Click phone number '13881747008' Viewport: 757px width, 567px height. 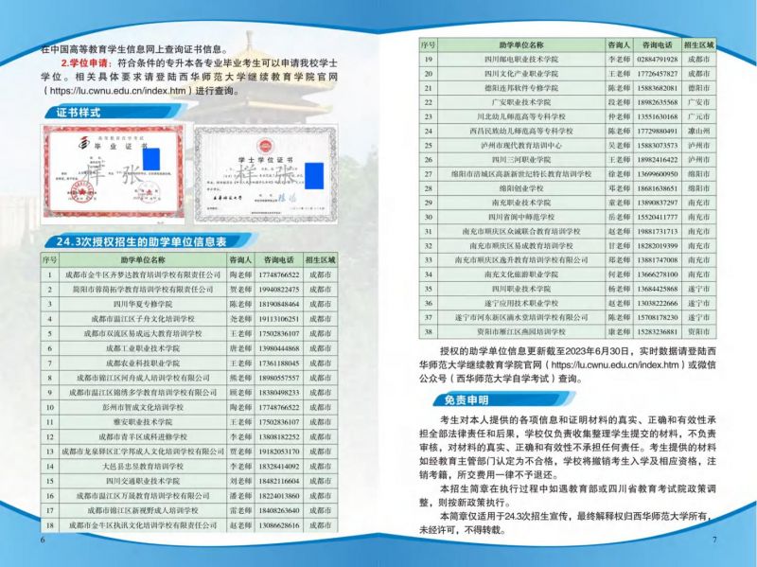658,260
